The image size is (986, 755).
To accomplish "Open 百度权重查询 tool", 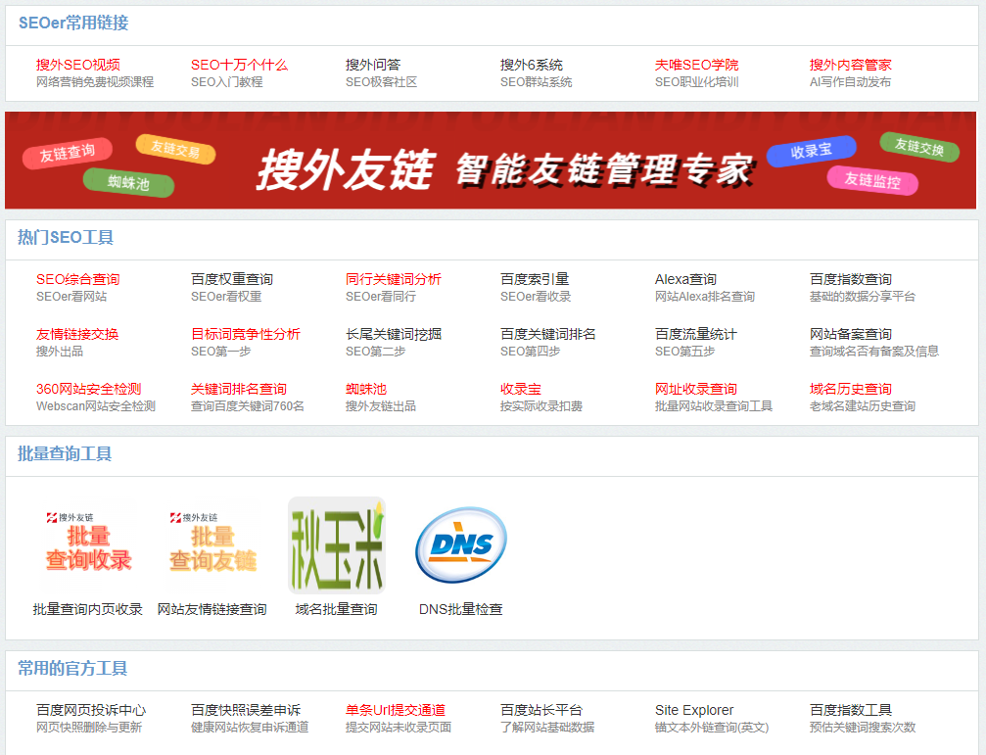I will point(232,279).
